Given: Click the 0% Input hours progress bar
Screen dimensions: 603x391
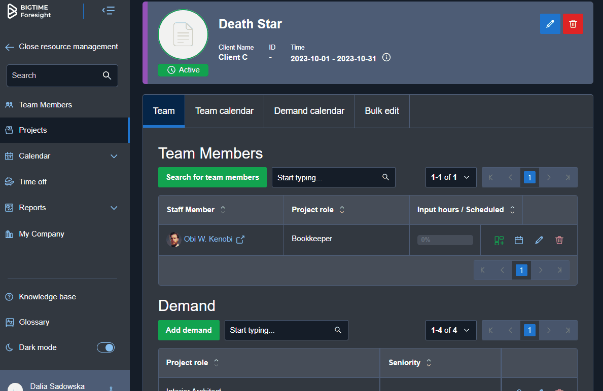Looking at the screenshot, I should pos(445,240).
